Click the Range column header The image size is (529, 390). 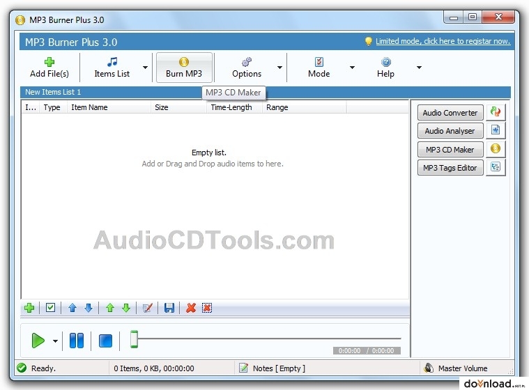304,107
